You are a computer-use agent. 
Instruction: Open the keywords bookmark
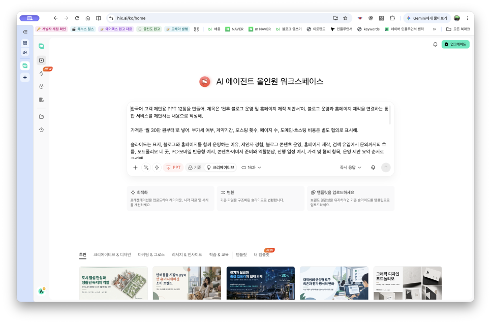tap(368, 29)
